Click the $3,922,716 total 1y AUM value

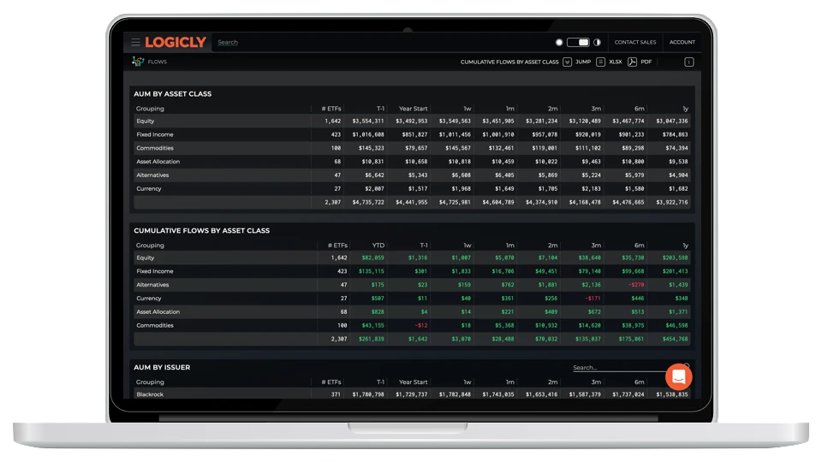[x=672, y=202]
